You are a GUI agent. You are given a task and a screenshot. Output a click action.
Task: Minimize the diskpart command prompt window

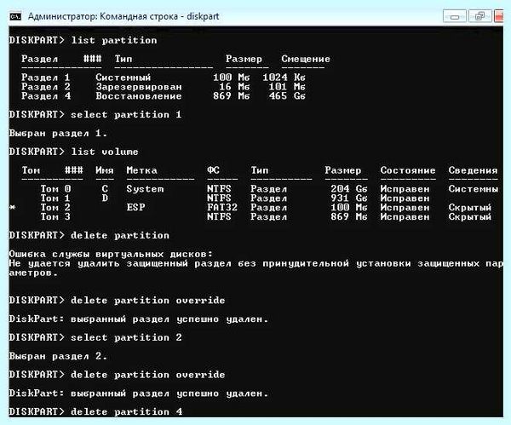(x=455, y=16)
